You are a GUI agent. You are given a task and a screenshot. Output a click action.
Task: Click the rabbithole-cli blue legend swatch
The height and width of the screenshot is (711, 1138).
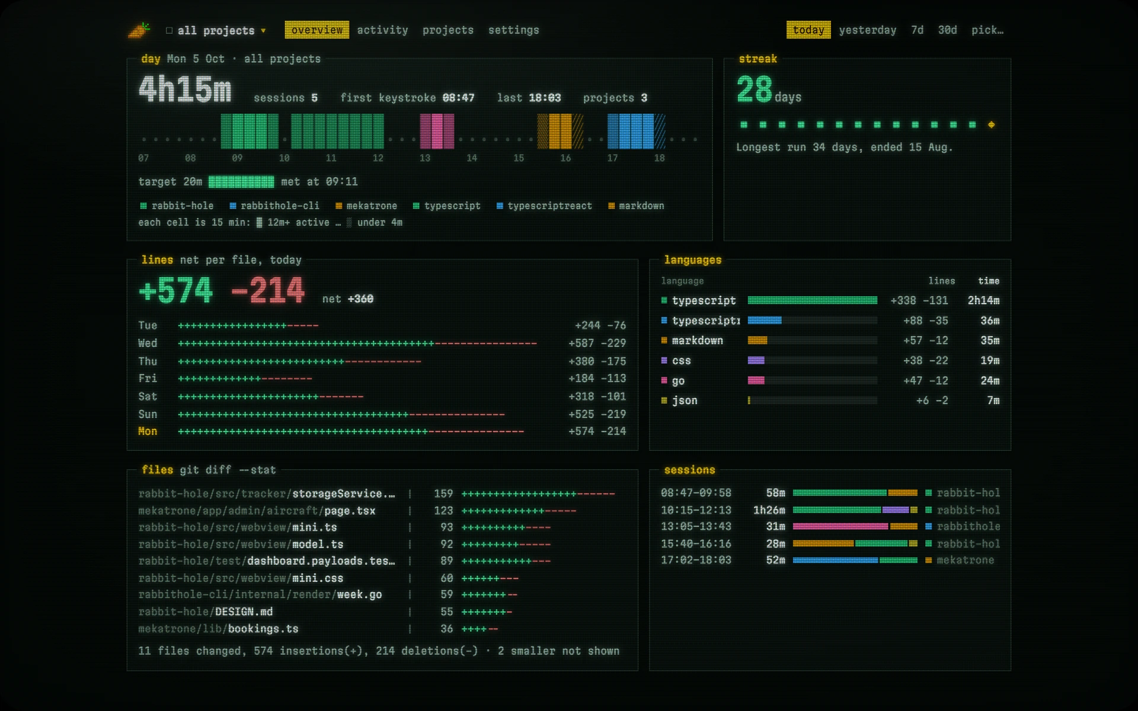coord(233,206)
